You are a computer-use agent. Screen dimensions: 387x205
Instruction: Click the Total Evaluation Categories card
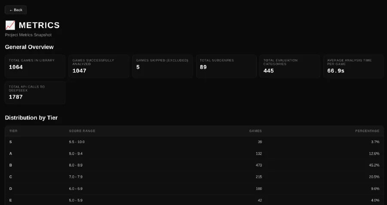(289, 66)
